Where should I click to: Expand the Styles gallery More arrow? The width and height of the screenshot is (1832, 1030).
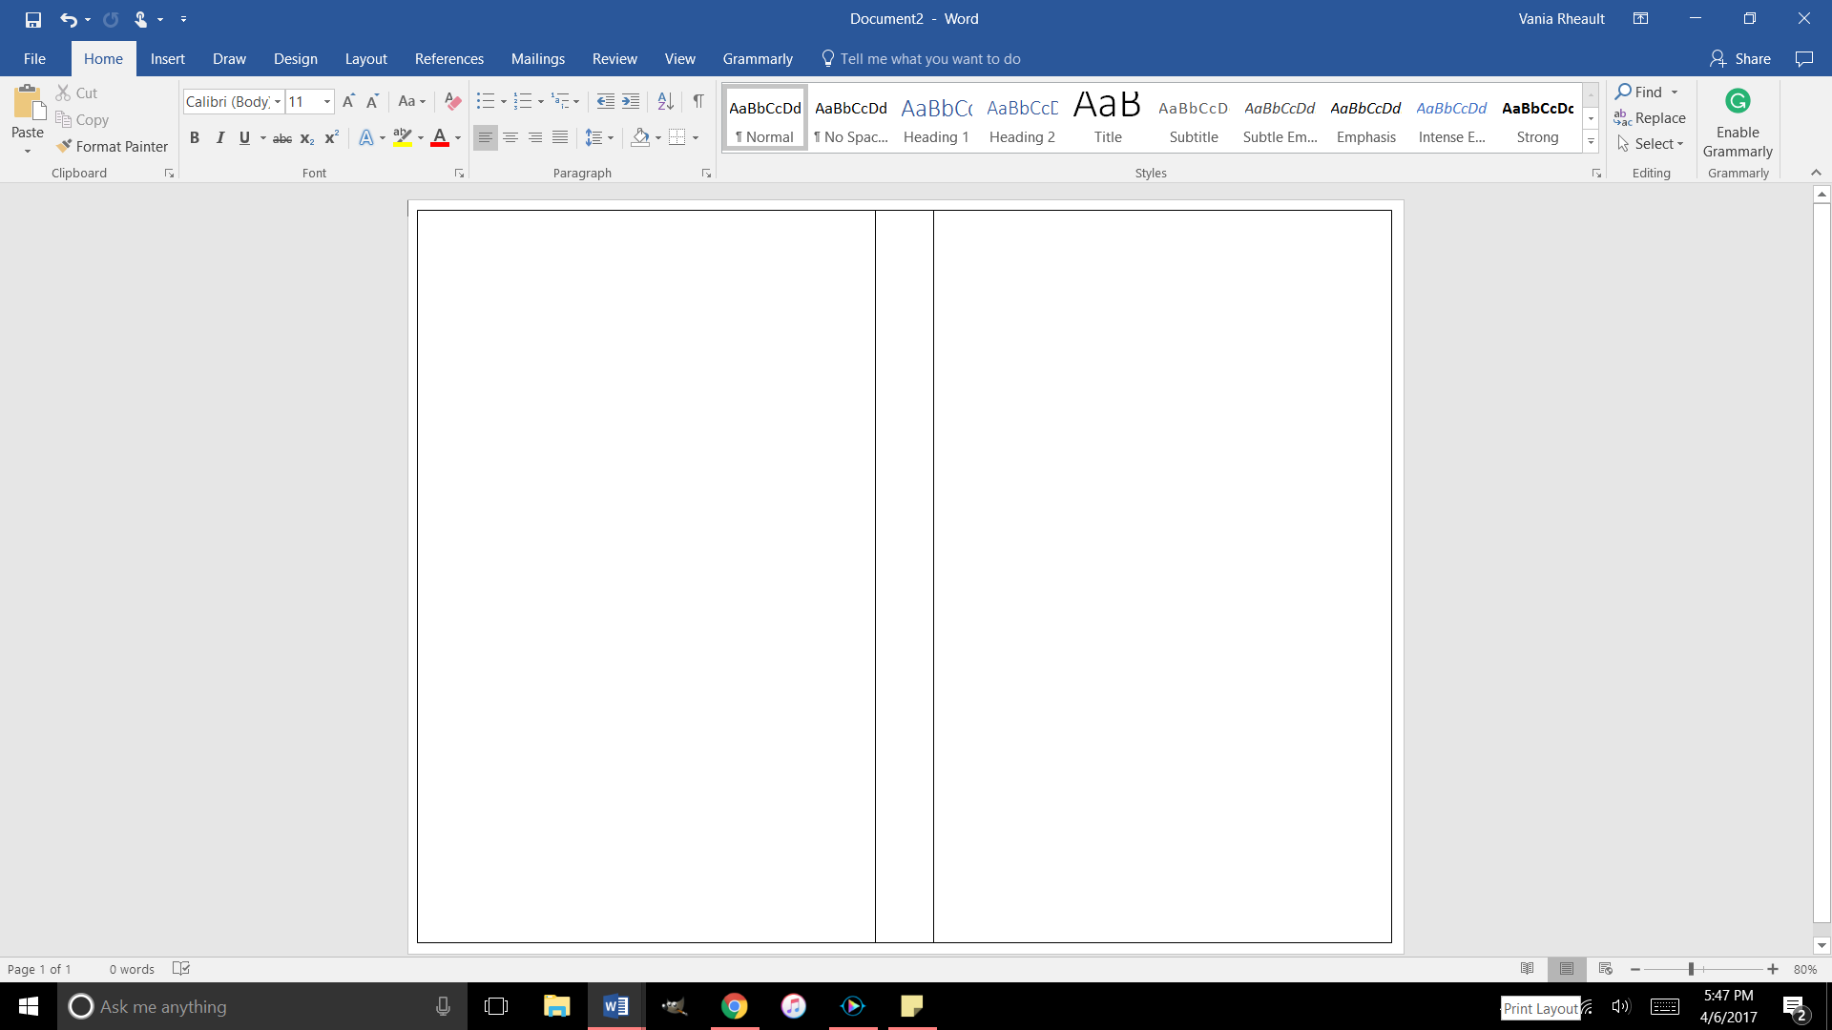point(1591,142)
